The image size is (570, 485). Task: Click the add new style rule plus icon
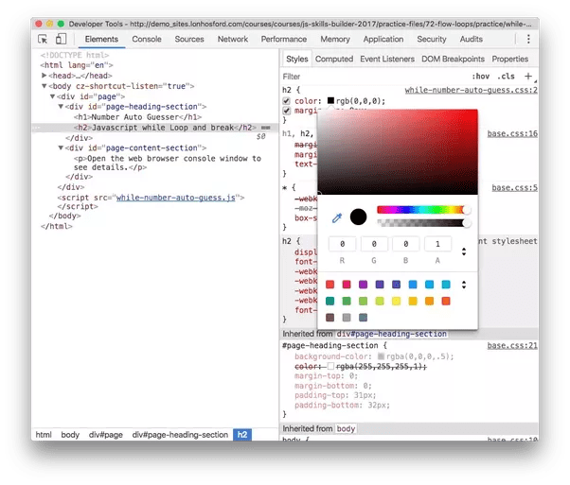[x=528, y=77]
